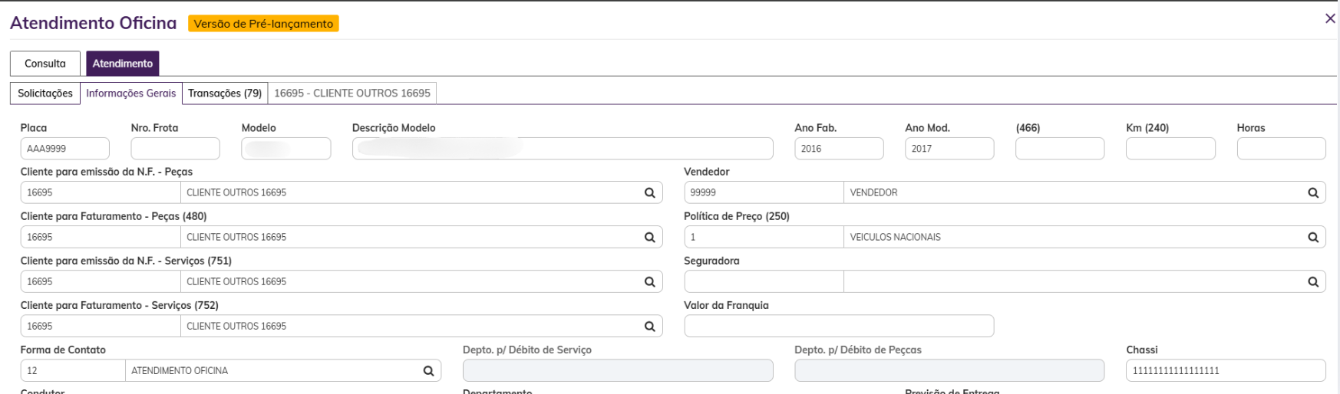Click the 16695 - CLIENTE OUTROS 16695 tab
This screenshot has width=1340, height=394.
352,94
